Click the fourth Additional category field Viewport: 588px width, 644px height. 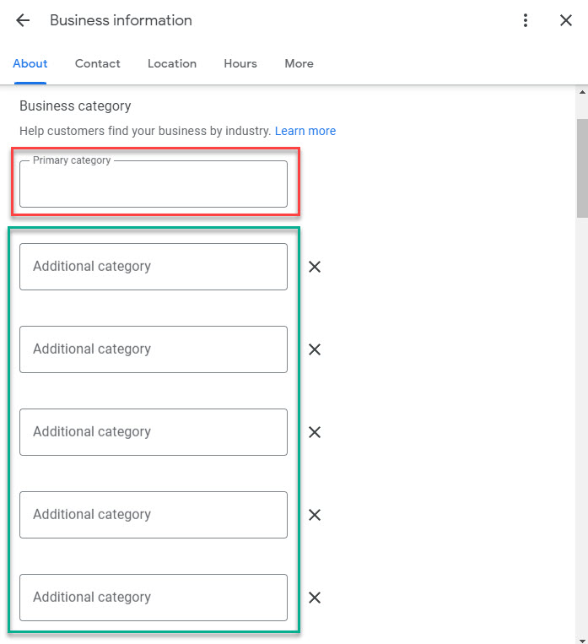click(x=154, y=515)
